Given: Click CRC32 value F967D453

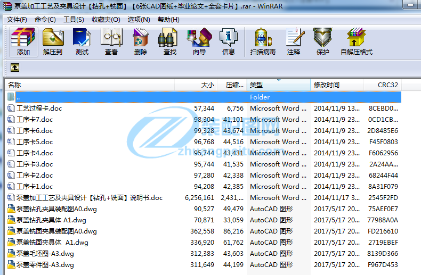Looking at the screenshot, I should [x=383, y=264].
